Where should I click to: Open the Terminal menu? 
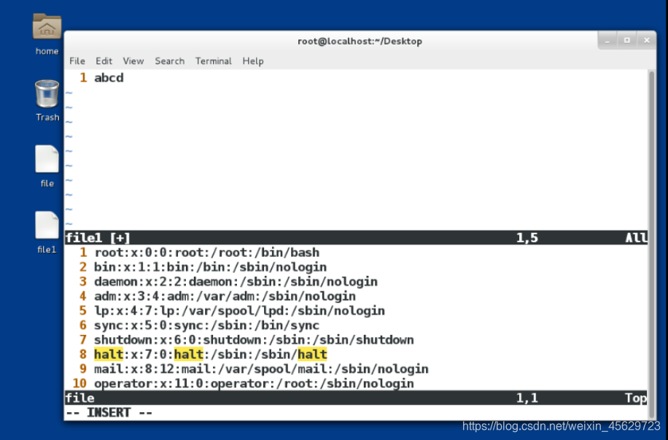pos(214,61)
